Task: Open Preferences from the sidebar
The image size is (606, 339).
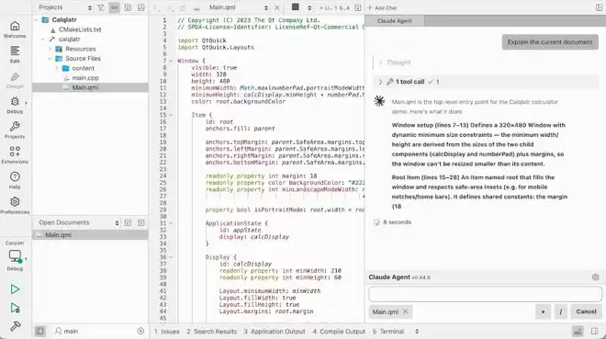Action: point(15,205)
